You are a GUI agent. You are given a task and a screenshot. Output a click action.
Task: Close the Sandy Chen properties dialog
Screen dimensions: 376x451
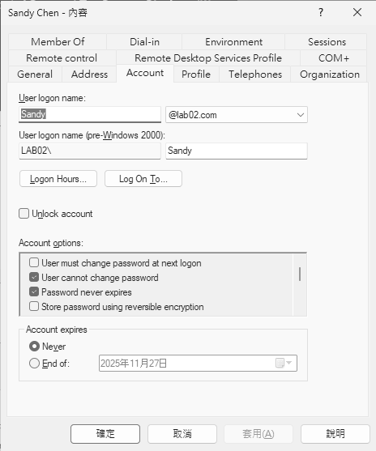click(357, 12)
